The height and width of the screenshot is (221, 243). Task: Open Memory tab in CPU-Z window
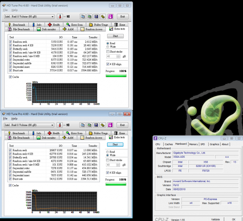(194, 144)
